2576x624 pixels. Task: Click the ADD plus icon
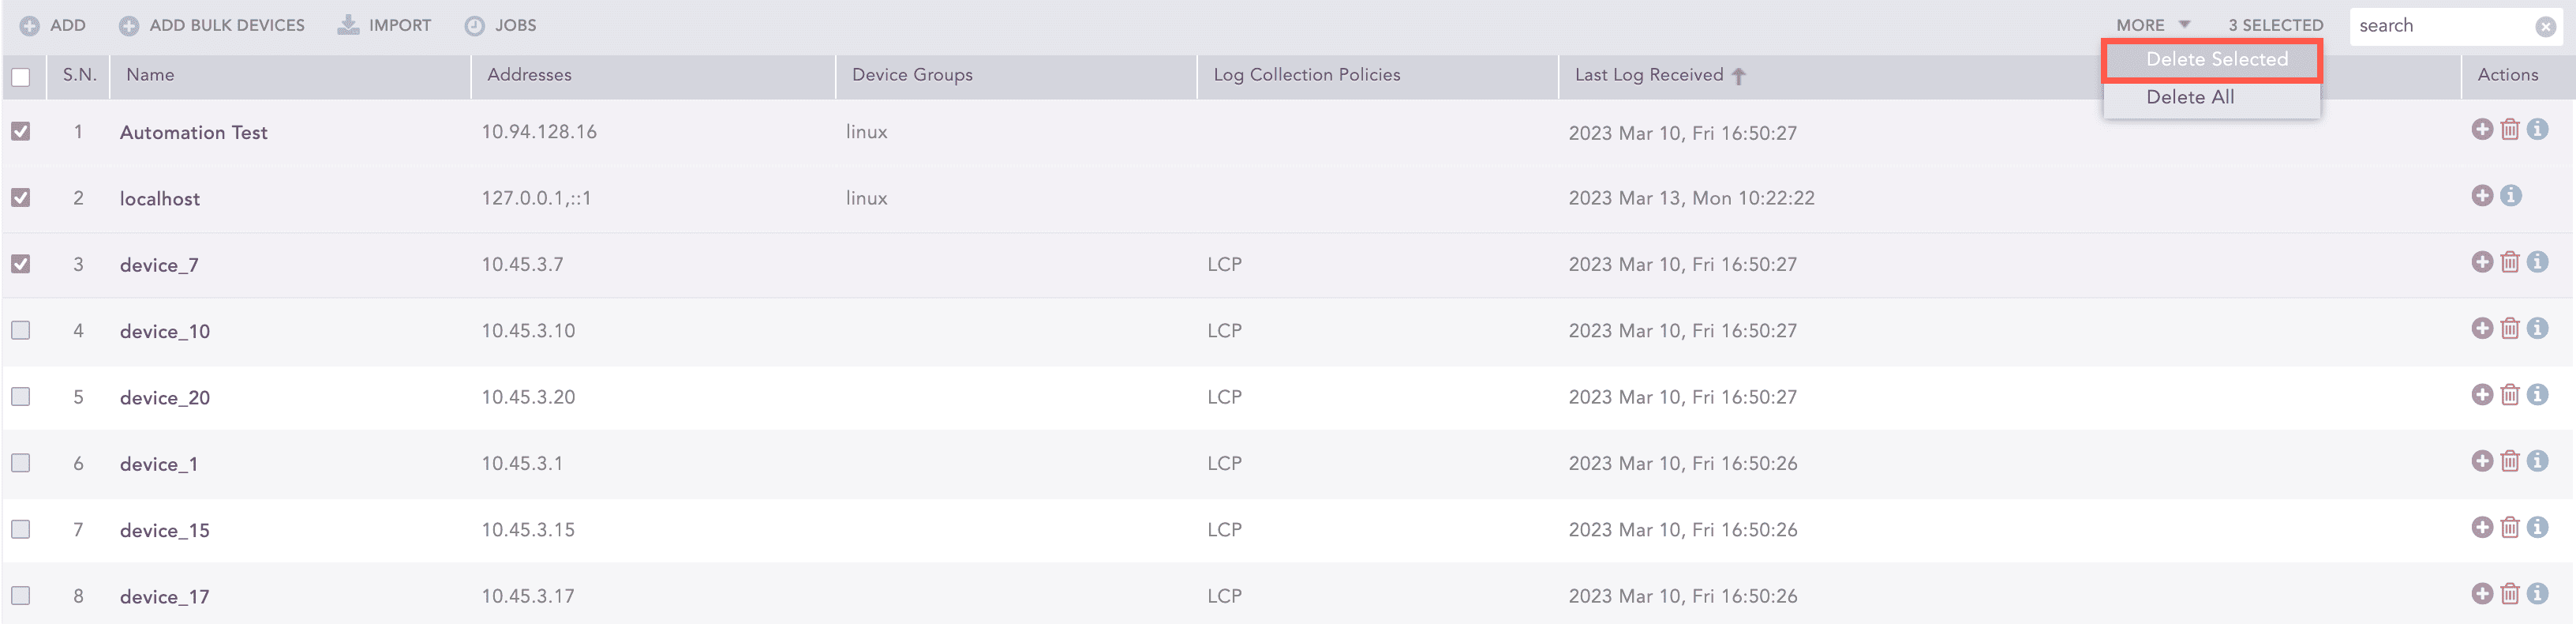click(x=29, y=25)
